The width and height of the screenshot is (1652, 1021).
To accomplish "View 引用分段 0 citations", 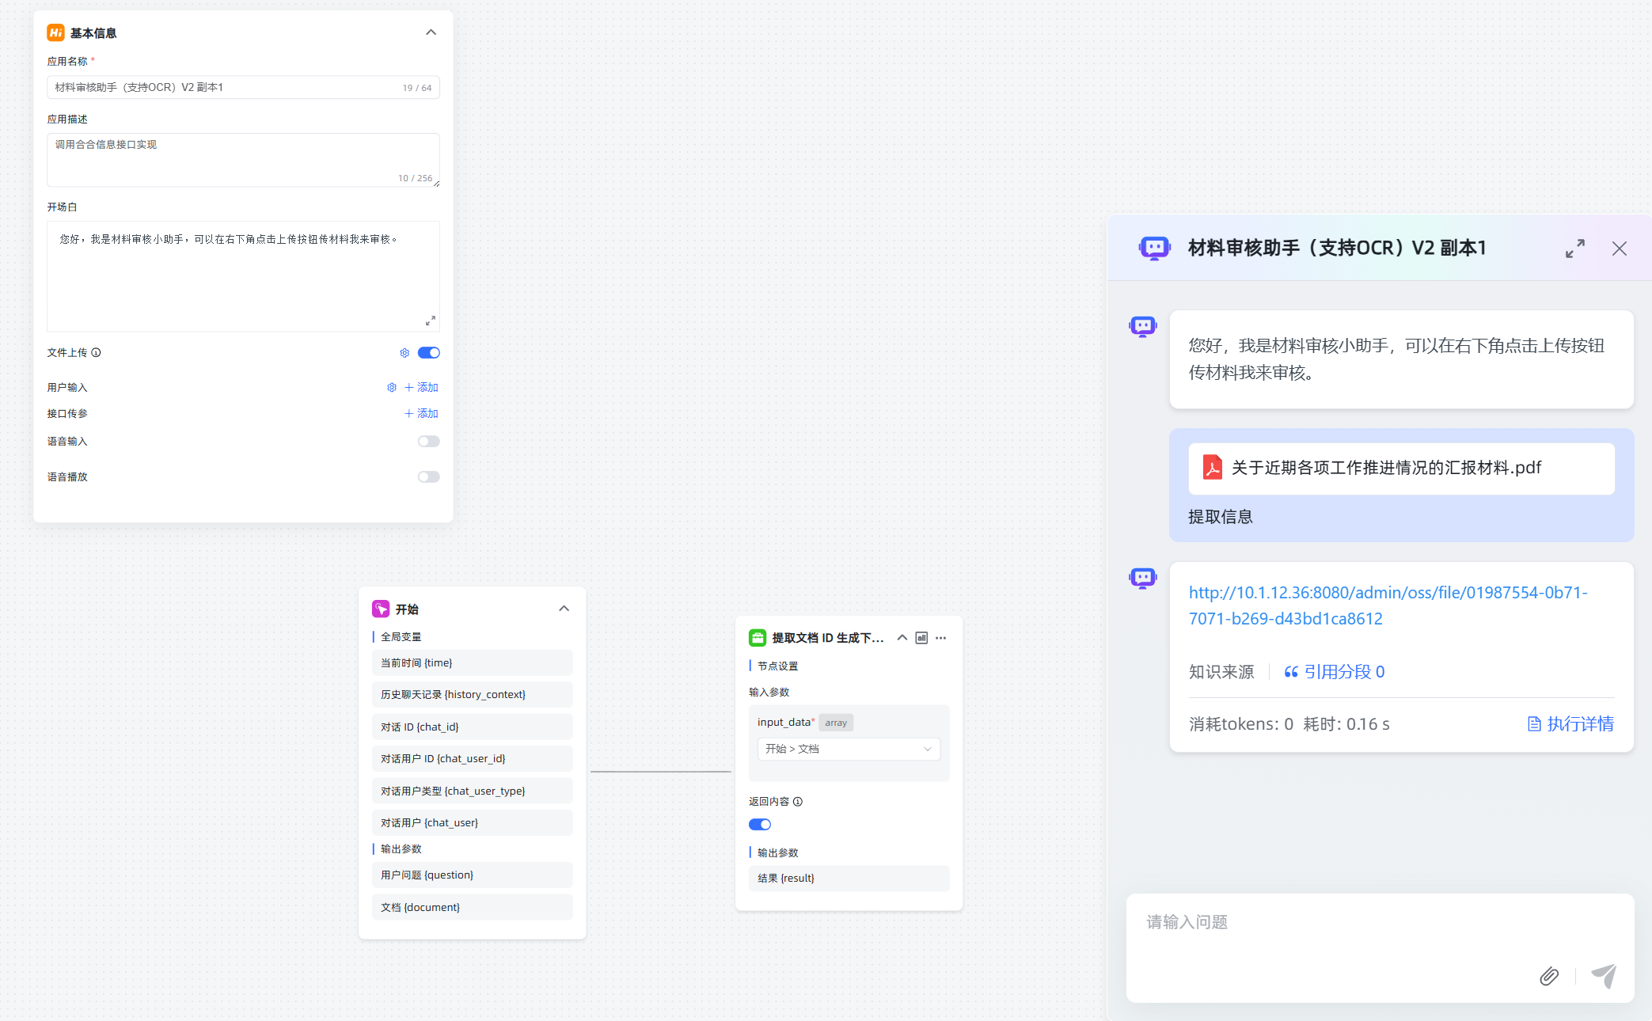I will pyautogui.click(x=1335, y=672).
